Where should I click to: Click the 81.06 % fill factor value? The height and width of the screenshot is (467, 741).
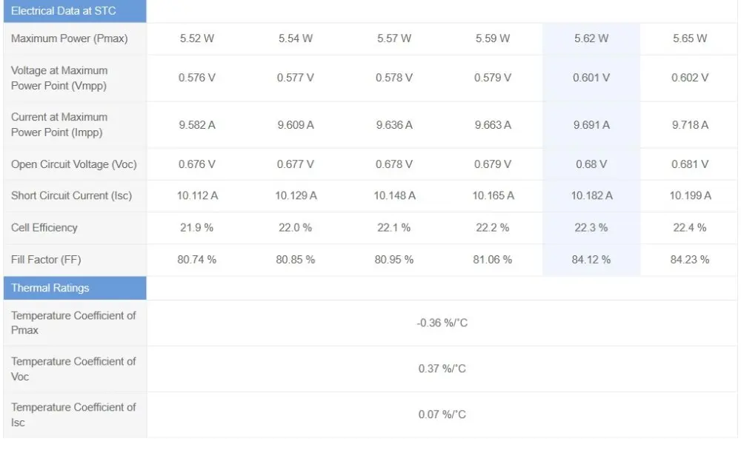493,260
